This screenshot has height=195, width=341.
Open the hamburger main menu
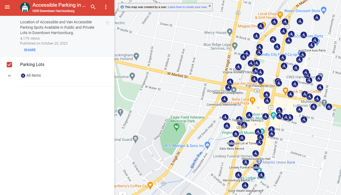[x=7, y=7]
